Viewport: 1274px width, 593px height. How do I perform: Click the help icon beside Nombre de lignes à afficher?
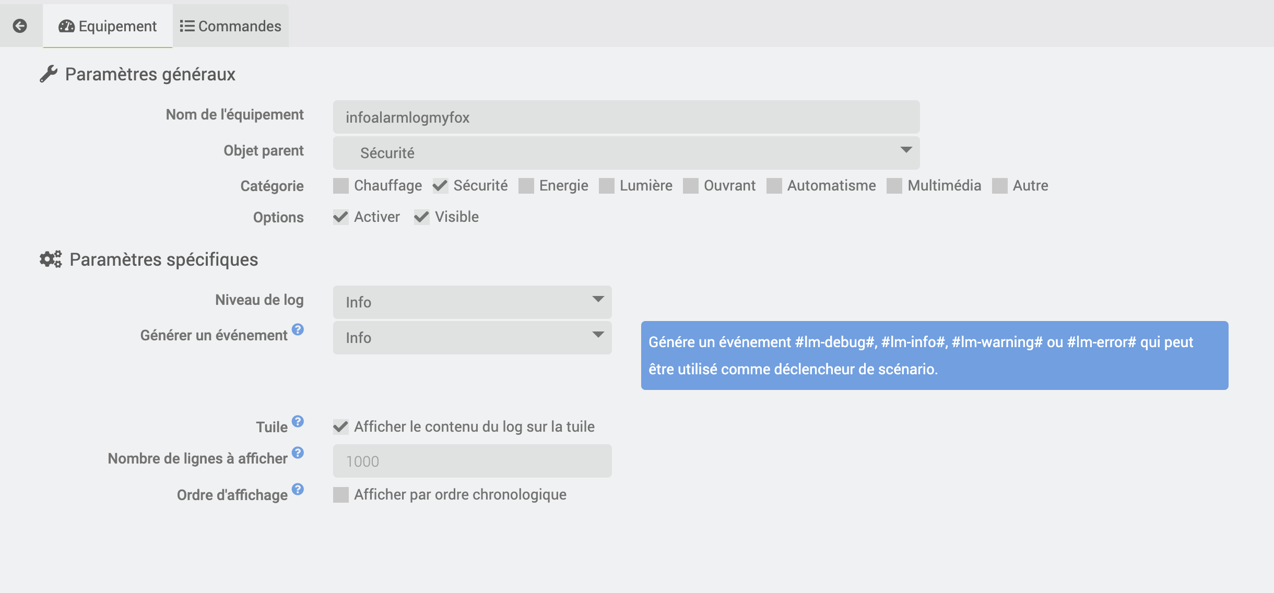point(299,452)
